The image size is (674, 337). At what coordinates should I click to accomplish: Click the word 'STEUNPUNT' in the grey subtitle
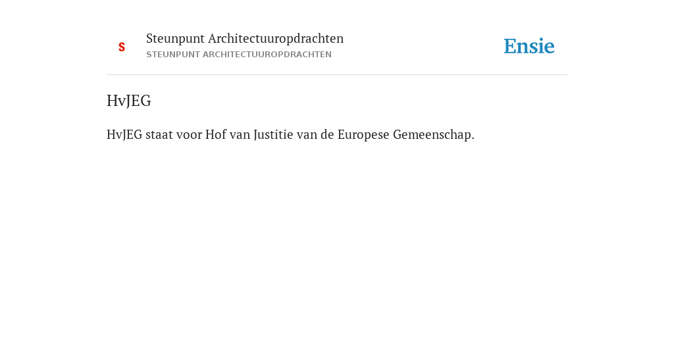(173, 55)
